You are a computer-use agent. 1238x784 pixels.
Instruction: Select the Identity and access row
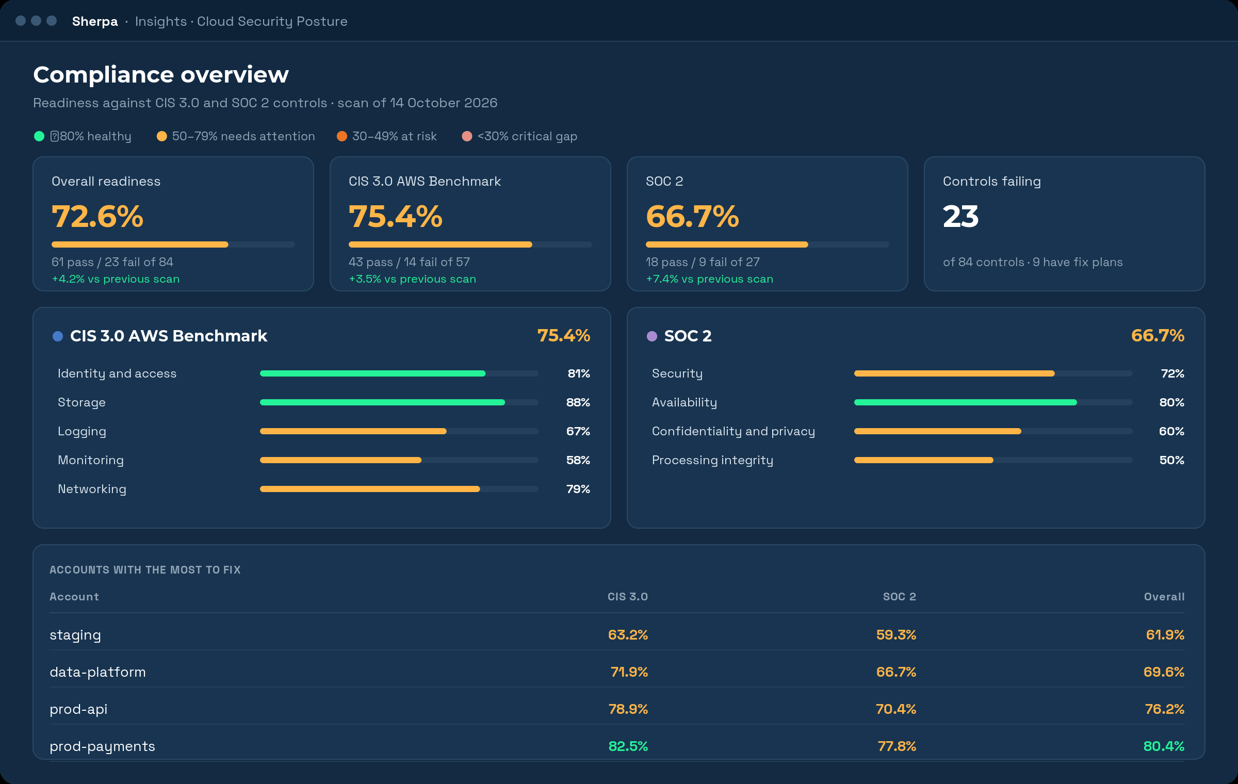point(324,373)
